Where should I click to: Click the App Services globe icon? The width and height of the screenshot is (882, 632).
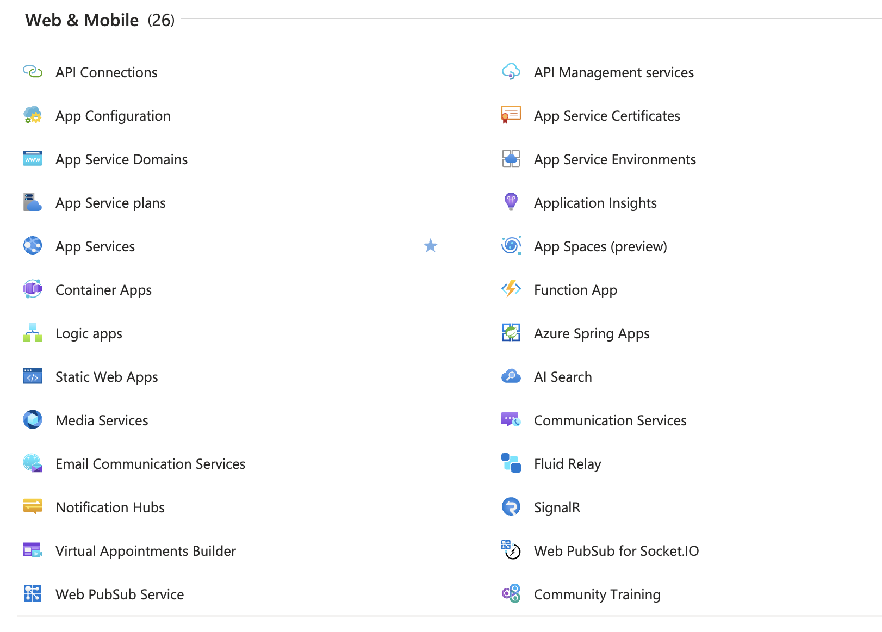click(x=33, y=246)
